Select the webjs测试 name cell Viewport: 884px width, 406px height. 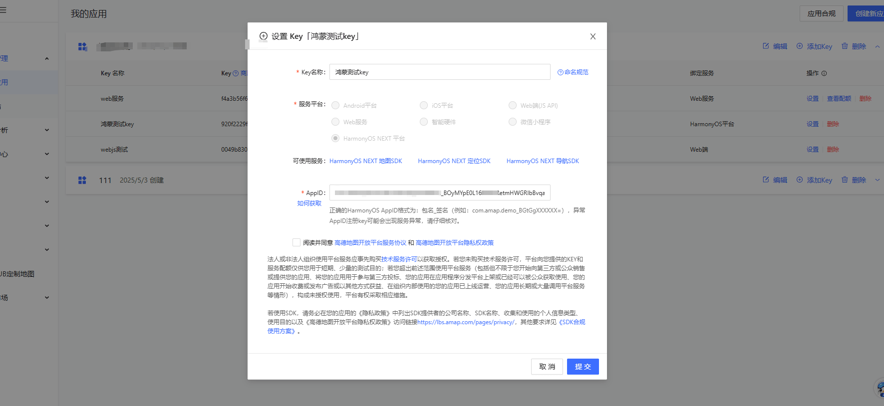[x=114, y=150]
